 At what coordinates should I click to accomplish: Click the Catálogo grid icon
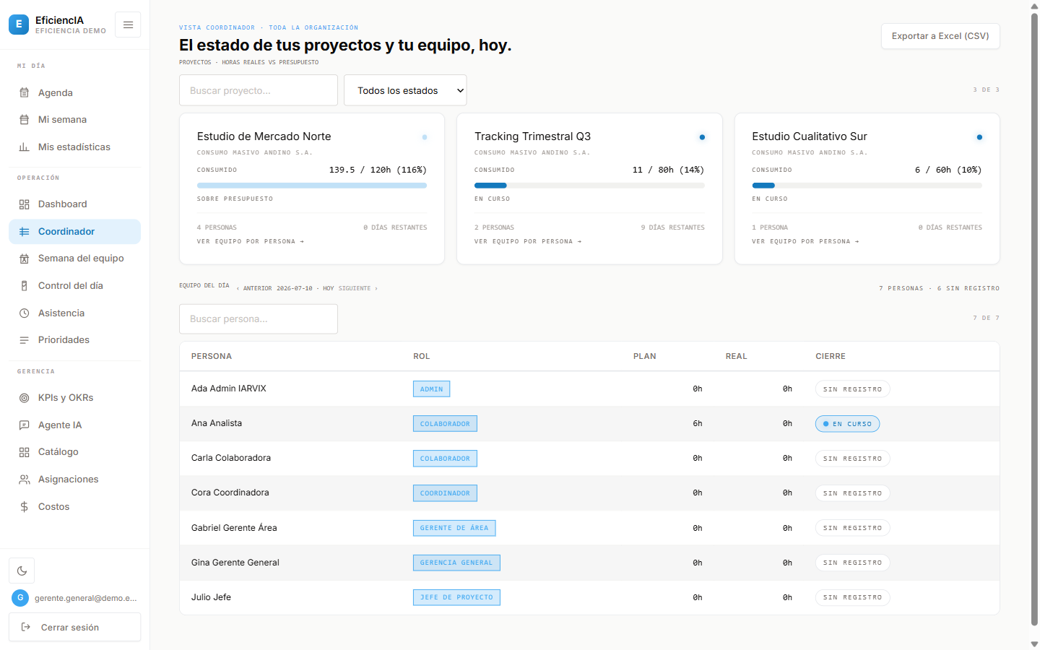pos(24,452)
